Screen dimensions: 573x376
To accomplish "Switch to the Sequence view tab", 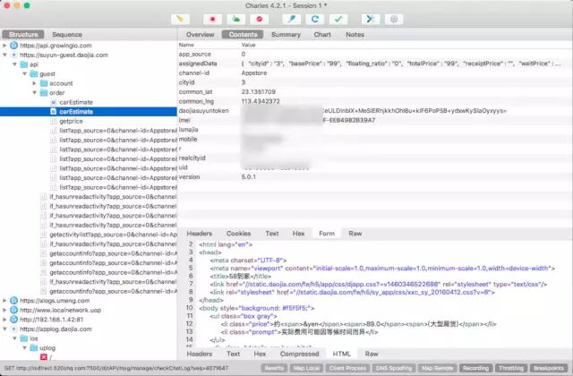I will point(67,34).
